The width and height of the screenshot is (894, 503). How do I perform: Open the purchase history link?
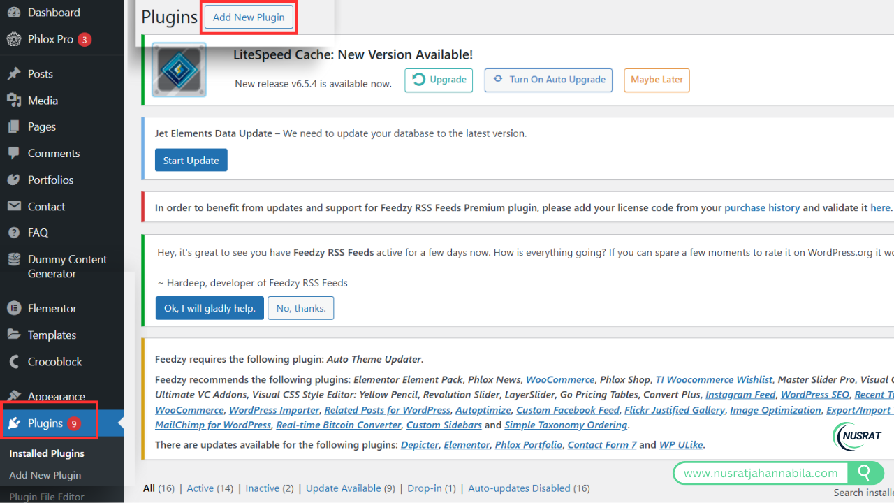click(761, 207)
